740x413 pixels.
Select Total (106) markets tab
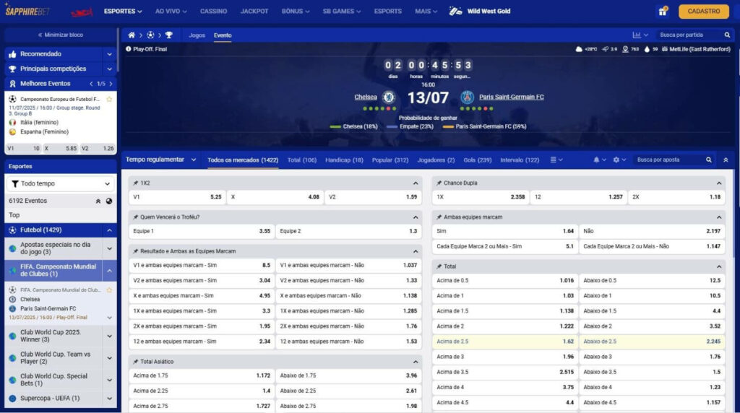coord(302,160)
